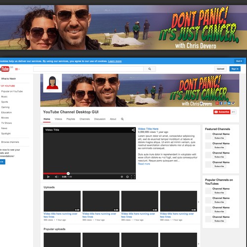247x247 pixels.
Task: Click the blue Sign in button in the top bar
Action: click(235, 69)
